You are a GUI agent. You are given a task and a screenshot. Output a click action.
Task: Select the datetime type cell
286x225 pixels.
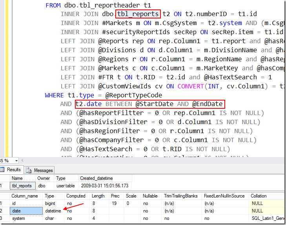tap(54, 211)
